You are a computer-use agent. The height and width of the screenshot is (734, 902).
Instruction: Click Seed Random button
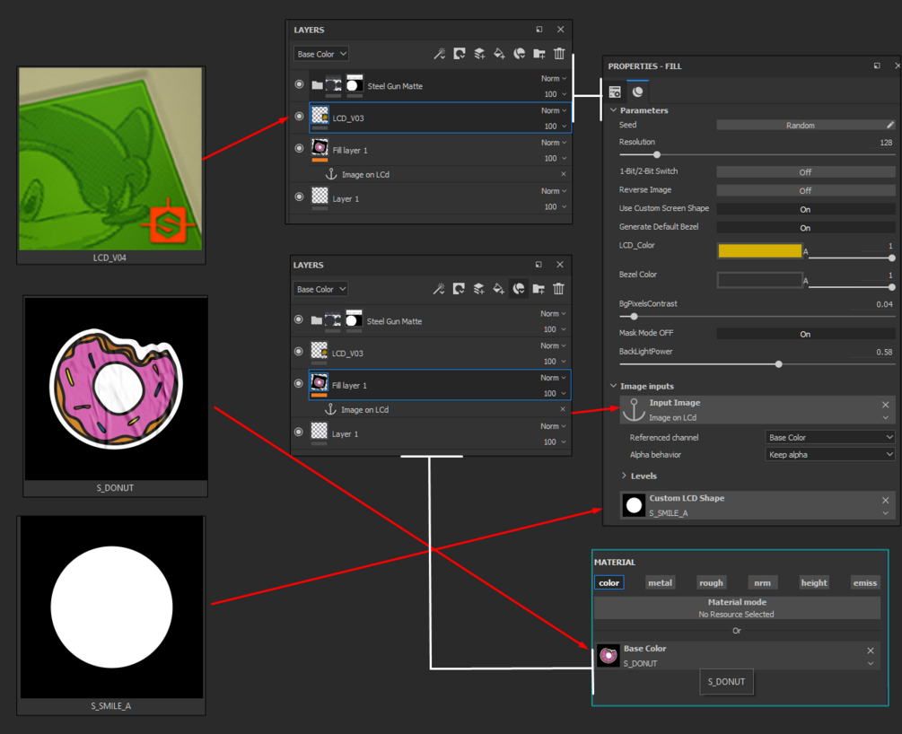click(x=801, y=125)
